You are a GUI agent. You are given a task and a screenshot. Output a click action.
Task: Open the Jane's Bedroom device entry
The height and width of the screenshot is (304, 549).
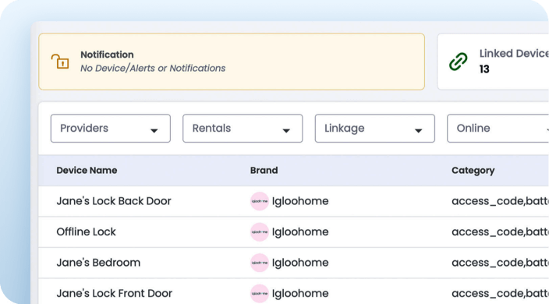98,263
